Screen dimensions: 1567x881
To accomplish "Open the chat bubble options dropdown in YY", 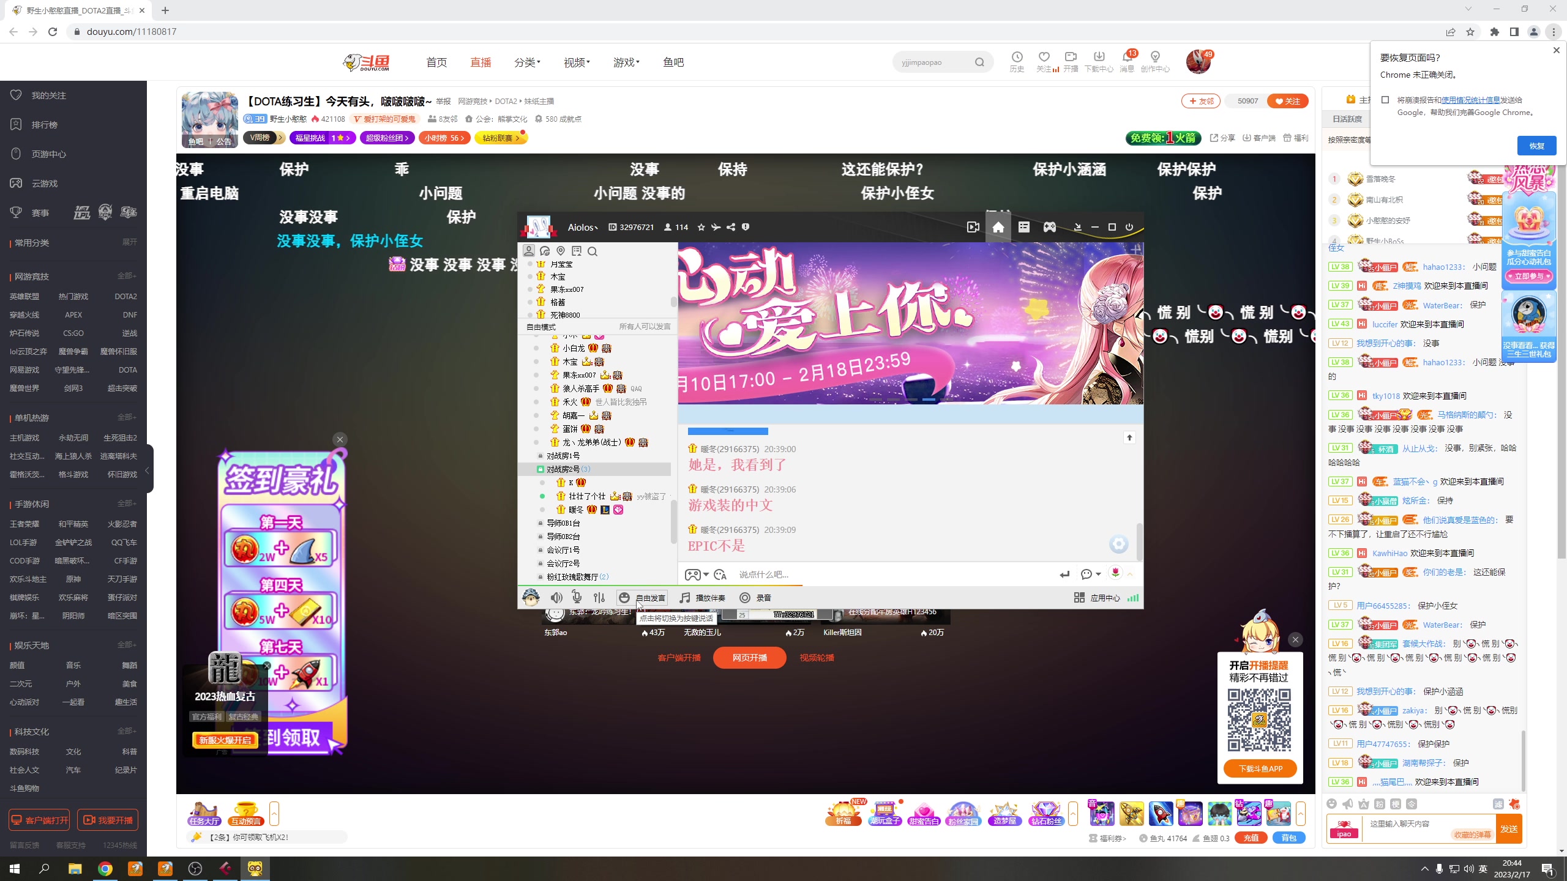I will (x=1091, y=574).
